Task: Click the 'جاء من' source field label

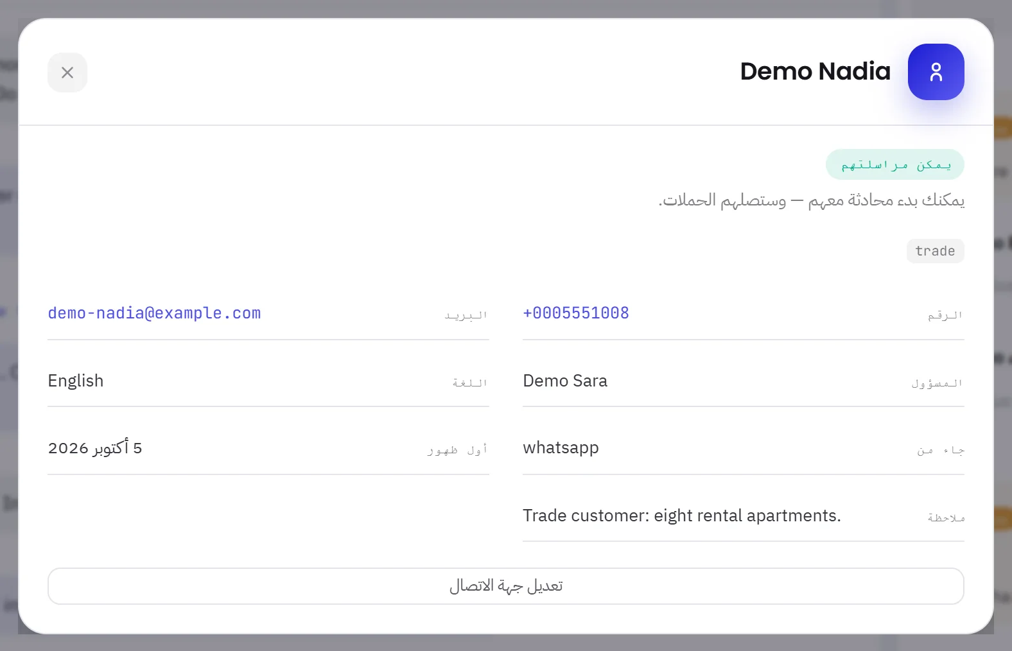Action: click(x=941, y=451)
